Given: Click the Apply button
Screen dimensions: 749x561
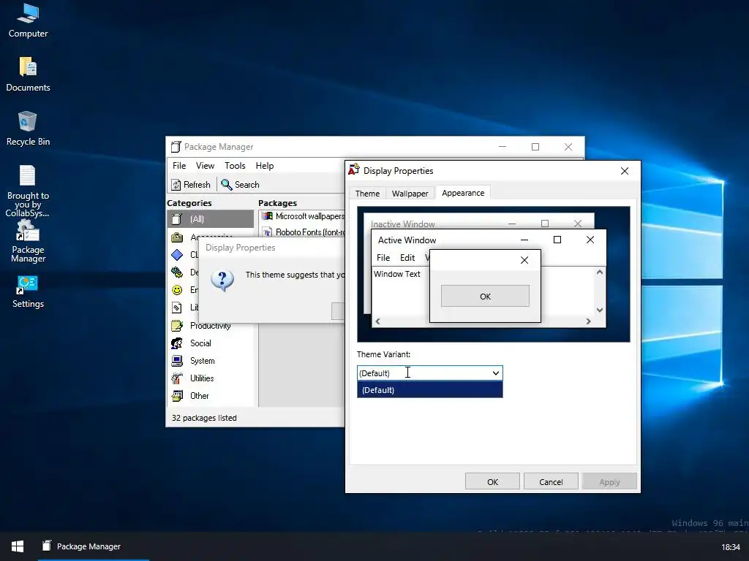Looking at the screenshot, I should click(x=609, y=482).
